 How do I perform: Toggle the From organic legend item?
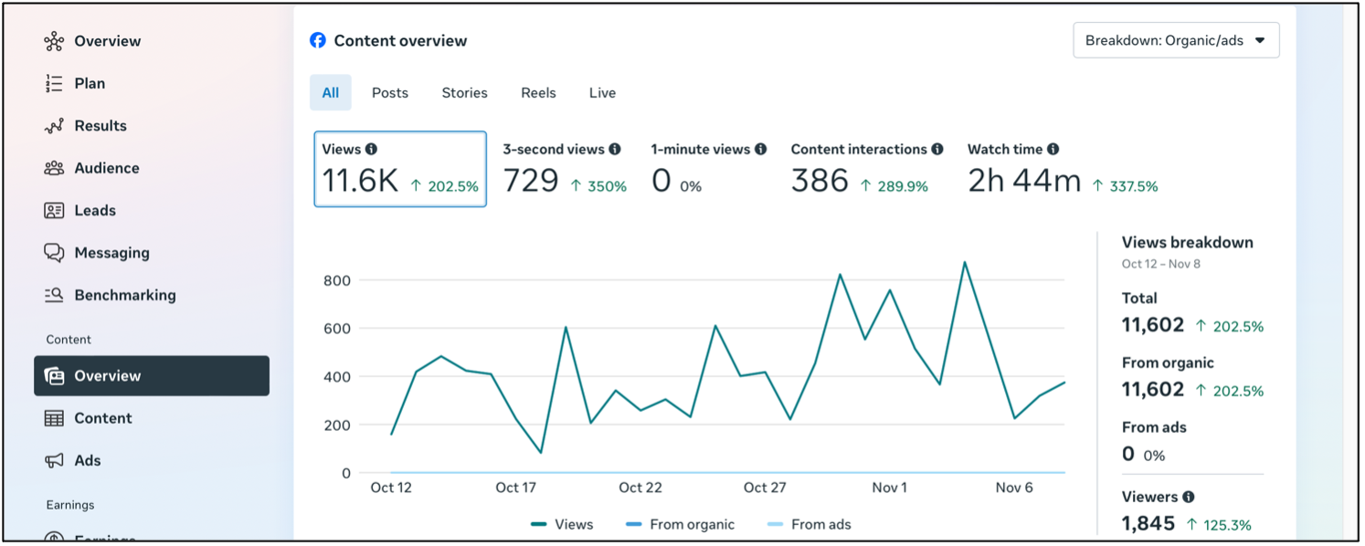[x=680, y=524]
